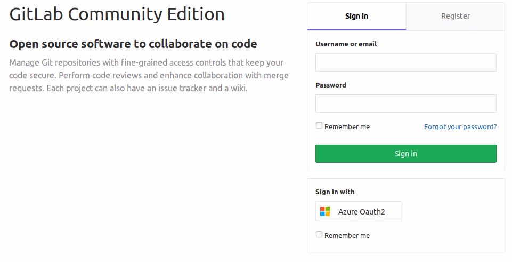The width and height of the screenshot is (512, 262).
Task: Focus the Username or email input field
Action: click(405, 62)
